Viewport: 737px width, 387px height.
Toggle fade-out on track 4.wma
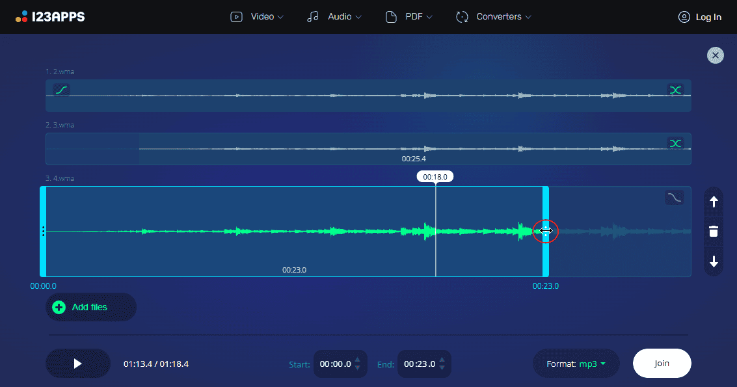674,197
